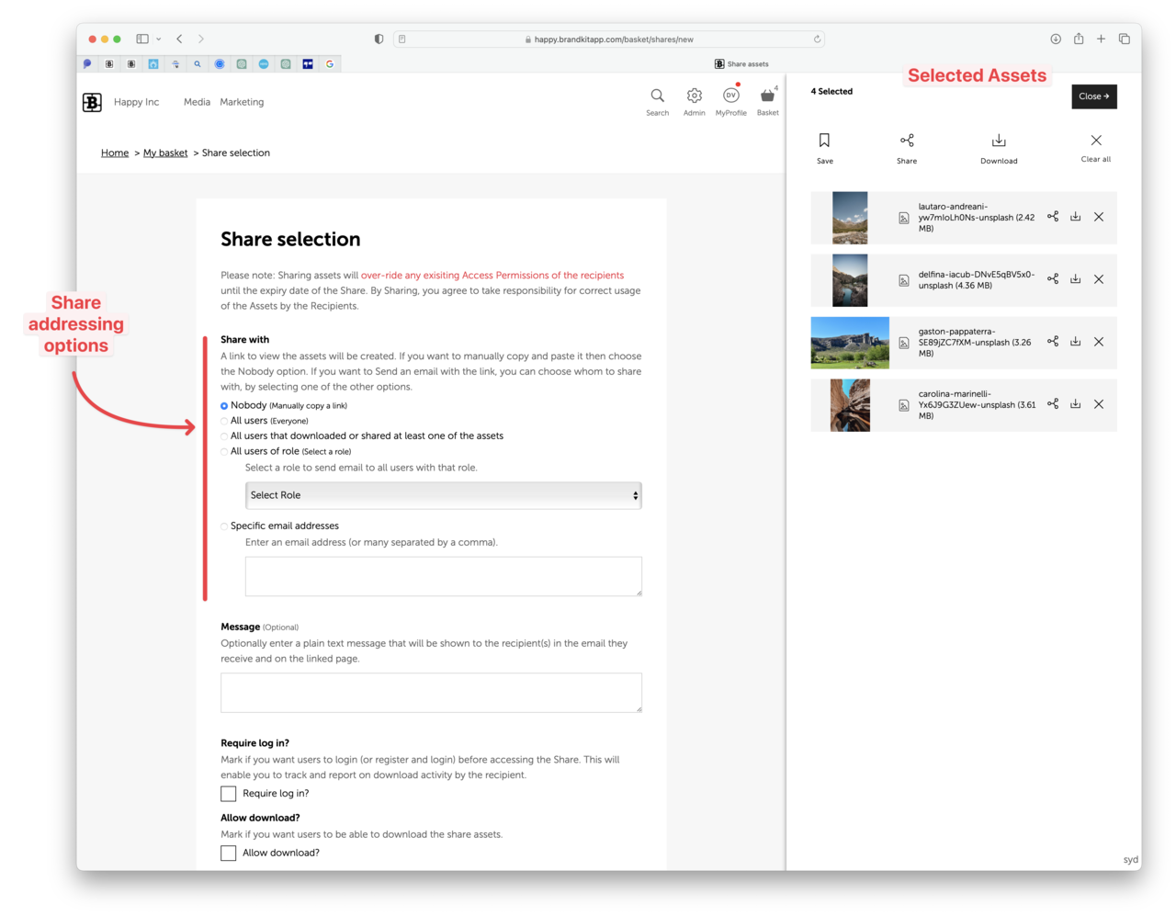Click the Share icon in the Selected panel
Viewport: 1176px width, 916px height.
click(906, 141)
